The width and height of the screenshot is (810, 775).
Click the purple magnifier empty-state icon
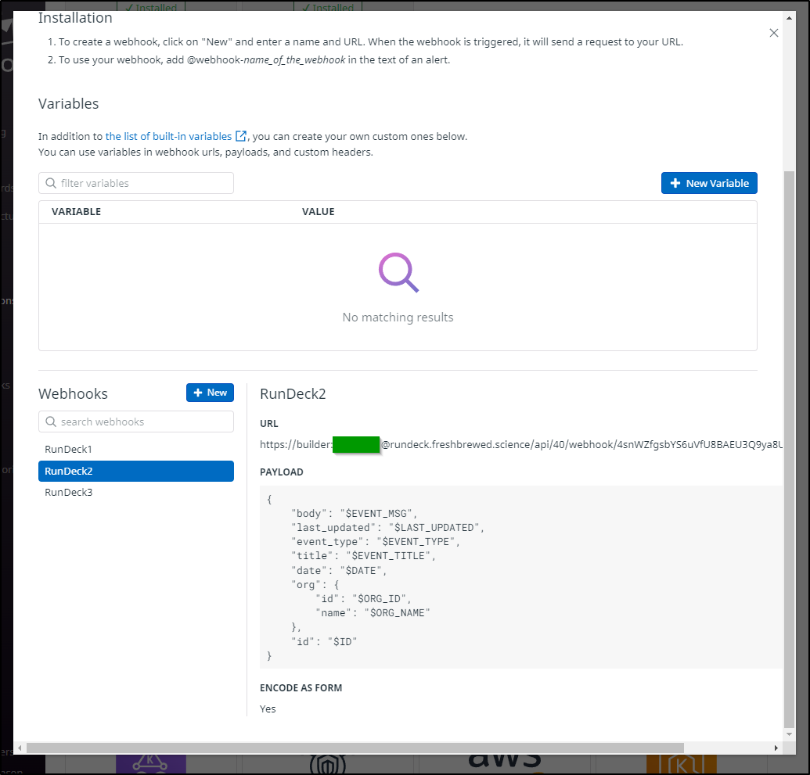[x=398, y=272]
